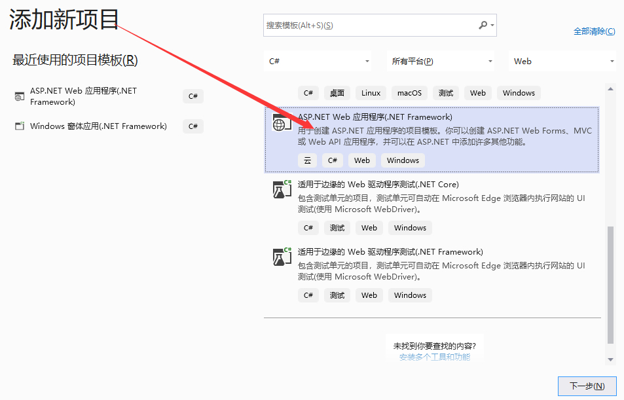
Task: Click Web tag under .NET Framework driver test
Action: (x=369, y=295)
